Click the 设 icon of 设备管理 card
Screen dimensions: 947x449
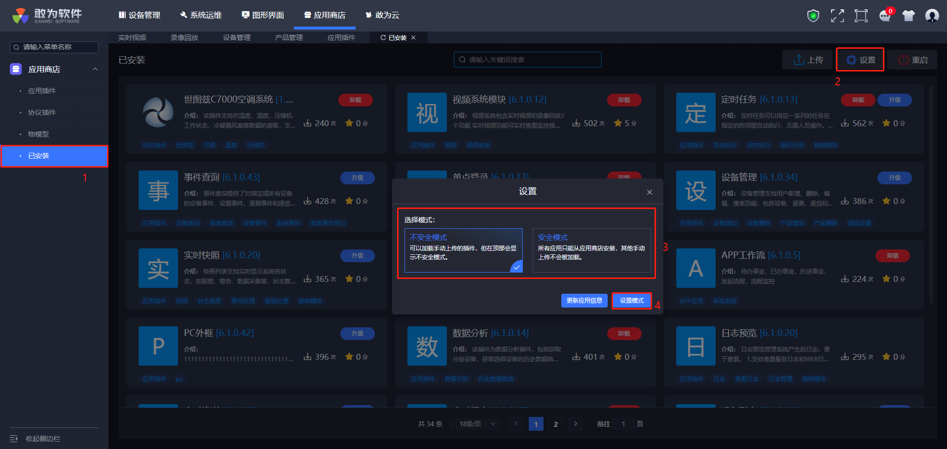pos(696,190)
